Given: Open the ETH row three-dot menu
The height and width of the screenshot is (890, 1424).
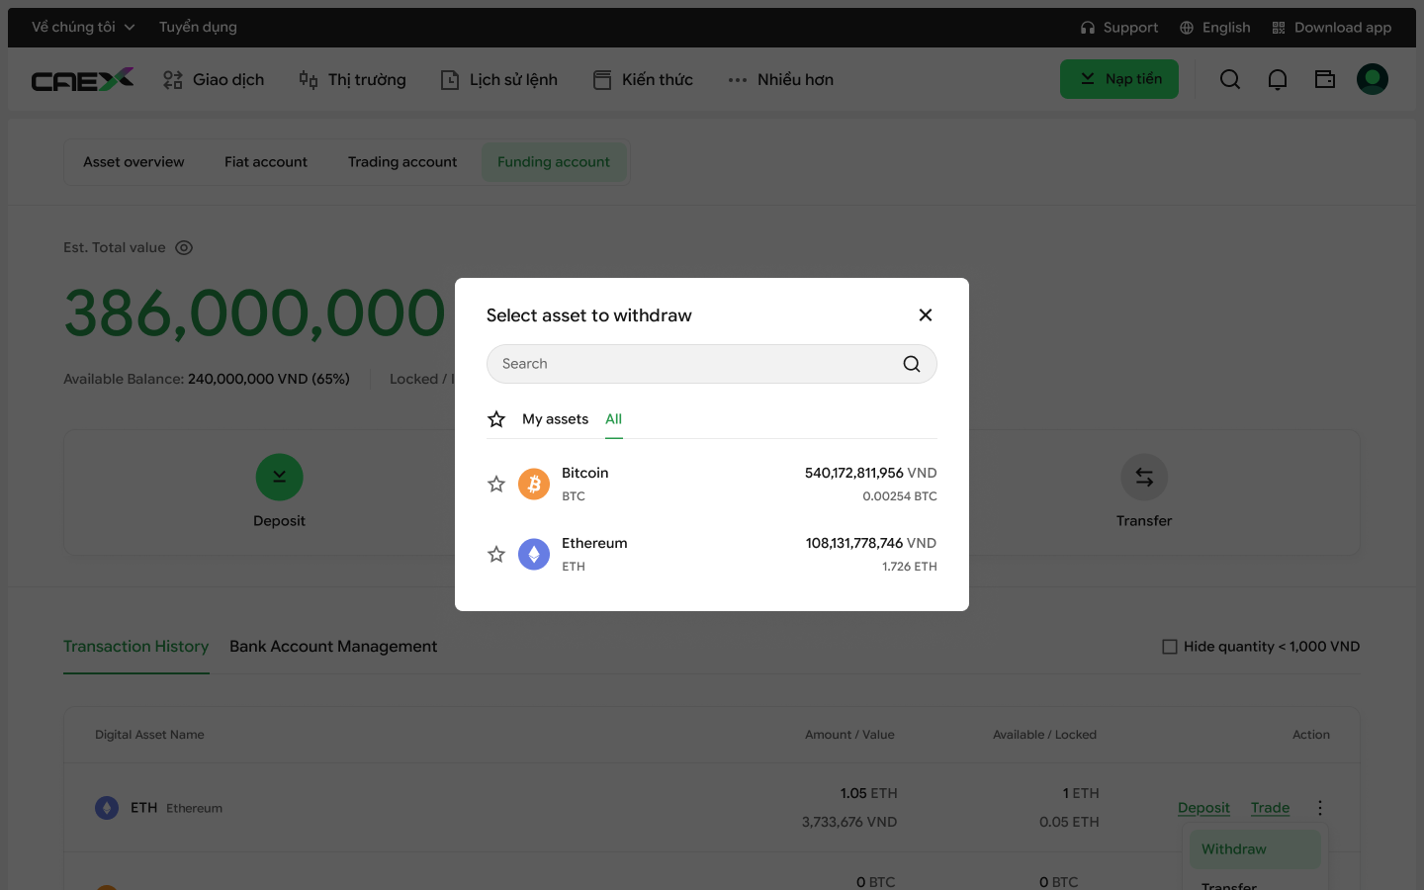Looking at the screenshot, I should click(1319, 808).
